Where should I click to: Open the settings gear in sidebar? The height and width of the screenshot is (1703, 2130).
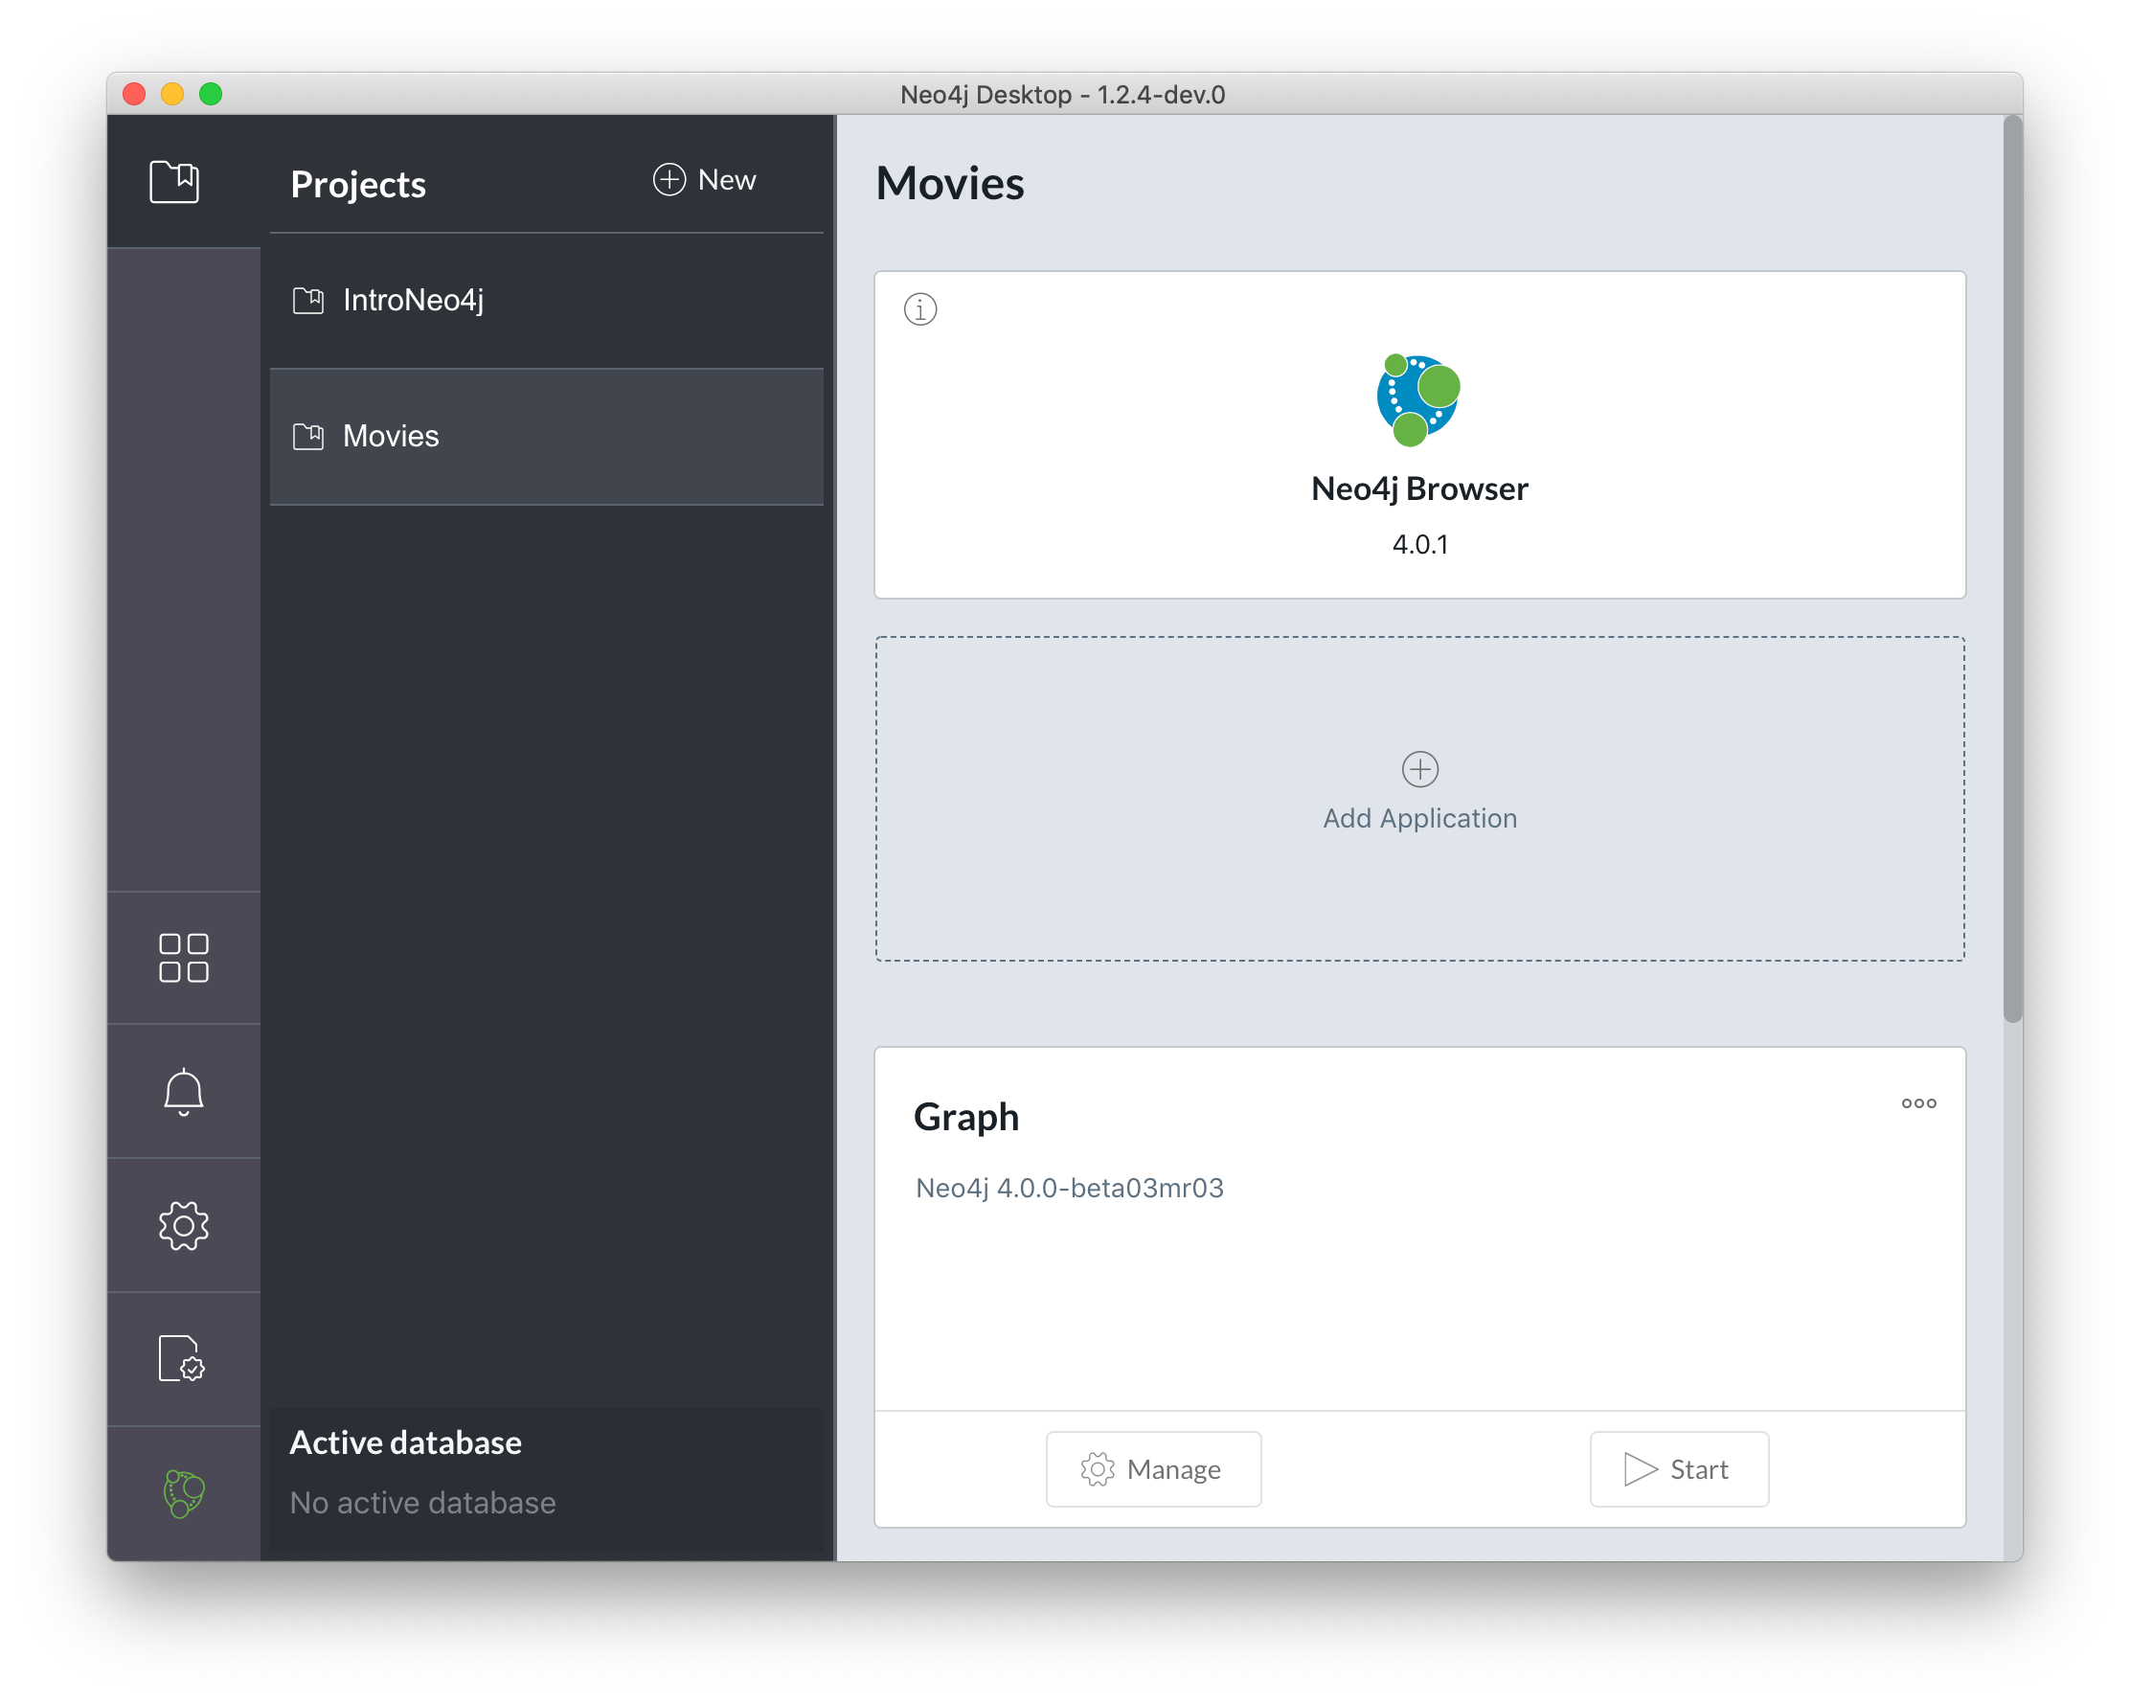[184, 1226]
